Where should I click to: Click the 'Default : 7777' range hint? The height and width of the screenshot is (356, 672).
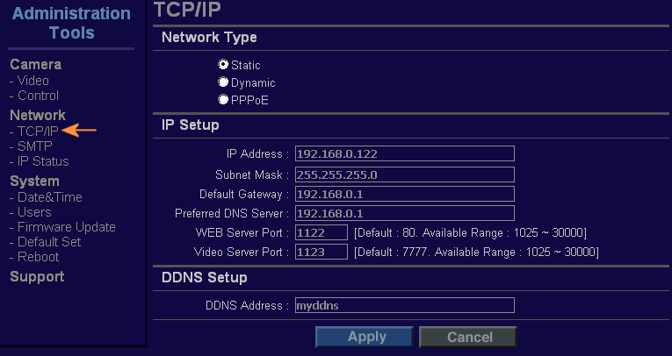coord(476,252)
